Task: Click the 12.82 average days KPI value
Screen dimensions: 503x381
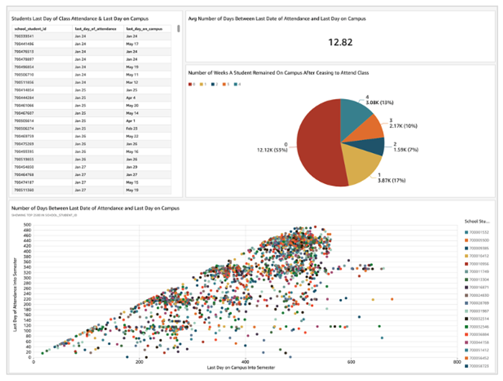Action: coord(340,43)
